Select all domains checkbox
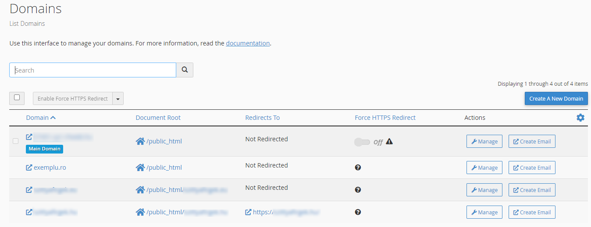 pyautogui.click(x=17, y=98)
